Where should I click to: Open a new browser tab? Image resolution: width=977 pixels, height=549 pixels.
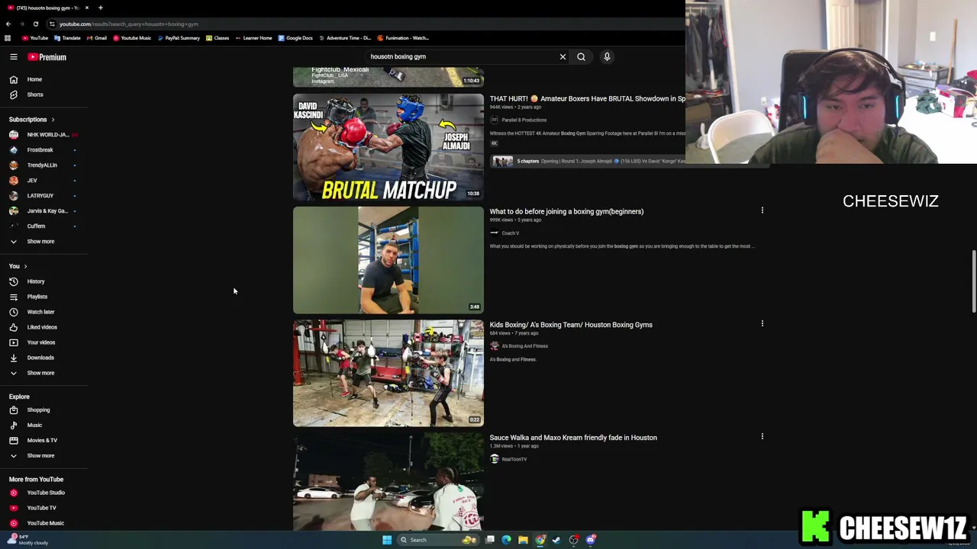point(100,8)
